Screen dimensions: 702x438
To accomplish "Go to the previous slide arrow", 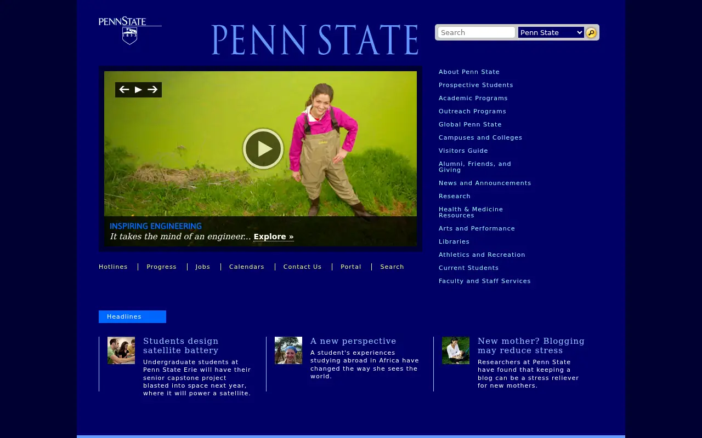I will [x=124, y=90].
